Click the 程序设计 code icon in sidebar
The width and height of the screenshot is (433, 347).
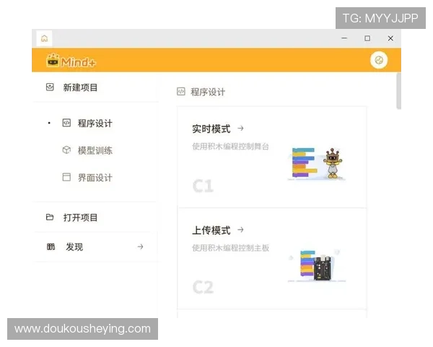click(66, 123)
